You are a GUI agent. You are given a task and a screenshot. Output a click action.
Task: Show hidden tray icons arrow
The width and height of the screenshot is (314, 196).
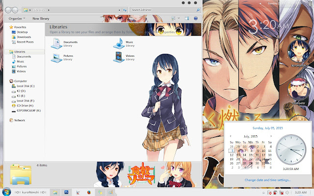(263, 193)
